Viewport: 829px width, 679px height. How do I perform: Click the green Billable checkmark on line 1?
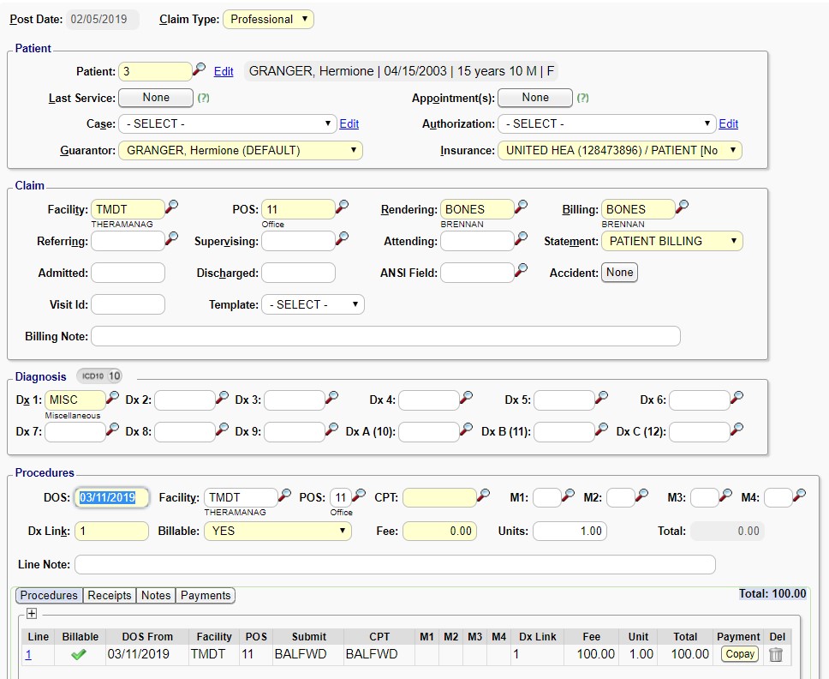point(79,654)
